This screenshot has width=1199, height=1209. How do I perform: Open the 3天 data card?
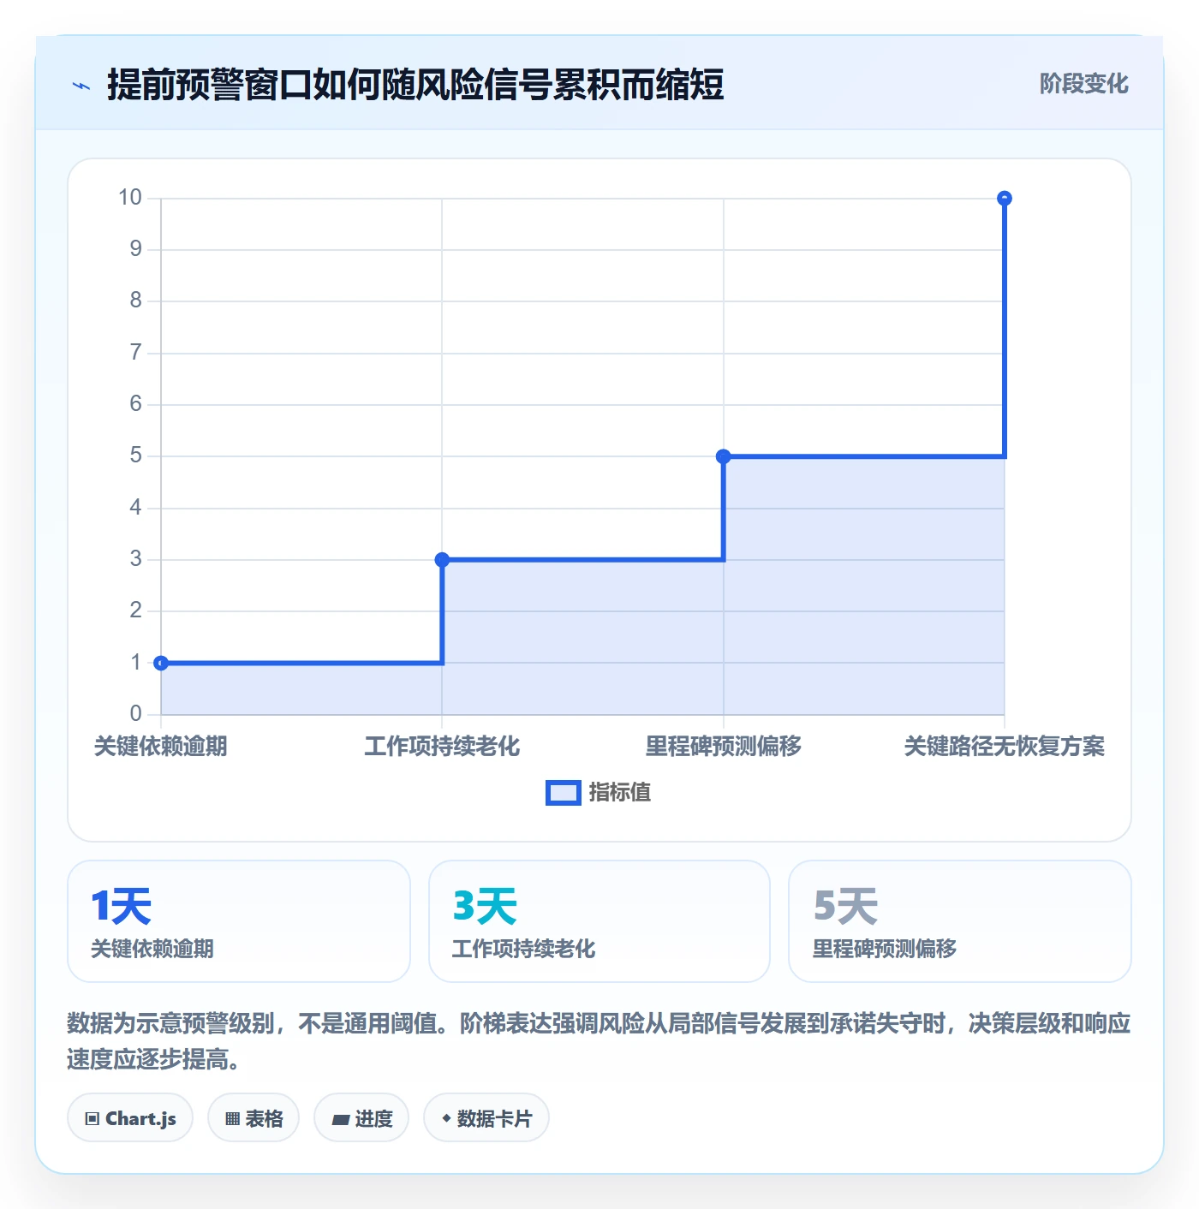coord(599,921)
